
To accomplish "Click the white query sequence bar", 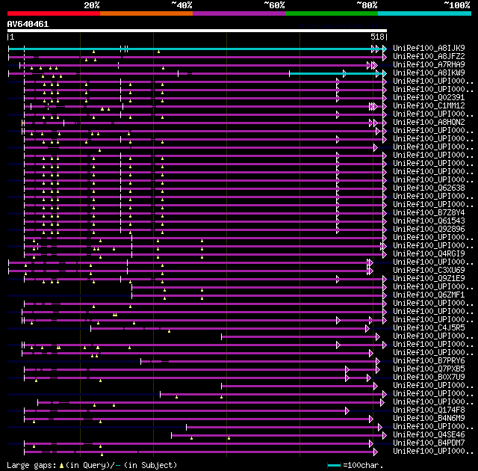I will point(197,31).
